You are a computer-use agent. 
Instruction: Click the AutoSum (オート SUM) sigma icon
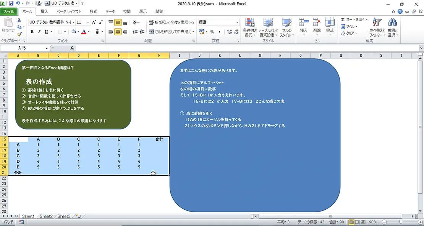pos(343,19)
